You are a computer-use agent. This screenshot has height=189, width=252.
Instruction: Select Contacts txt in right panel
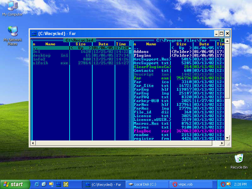179,71
